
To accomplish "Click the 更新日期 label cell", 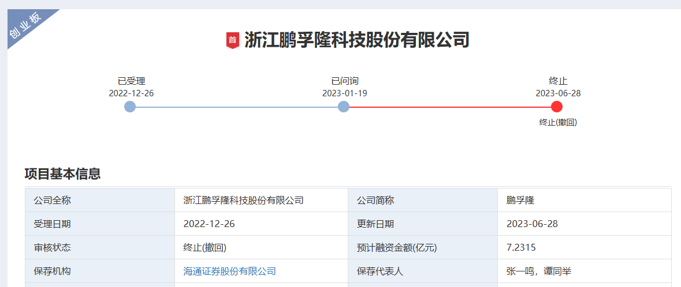I will click(x=423, y=224).
